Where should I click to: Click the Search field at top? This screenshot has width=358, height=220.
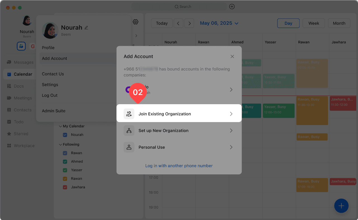(x=179, y=7)
